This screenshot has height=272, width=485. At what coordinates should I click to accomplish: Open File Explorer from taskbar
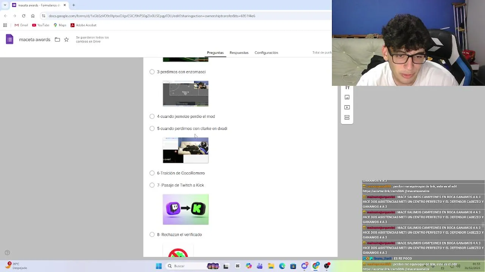tap(271, 266)
